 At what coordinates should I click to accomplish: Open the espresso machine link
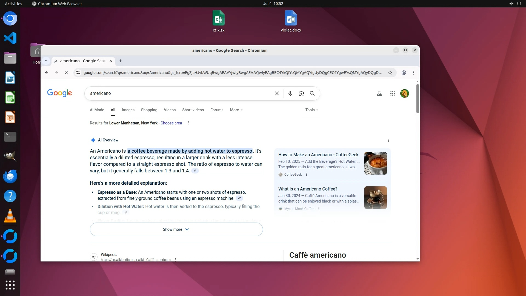215,198
